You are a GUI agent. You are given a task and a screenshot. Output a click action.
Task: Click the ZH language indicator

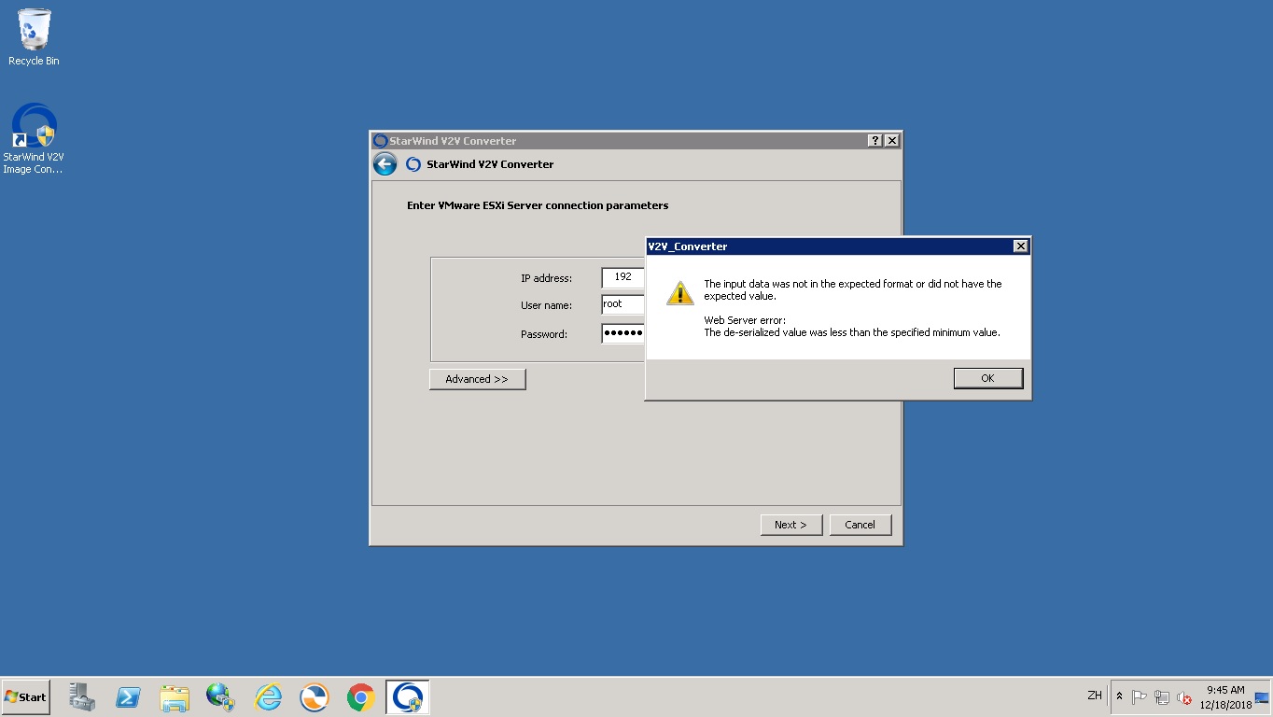click(1095, 696)
